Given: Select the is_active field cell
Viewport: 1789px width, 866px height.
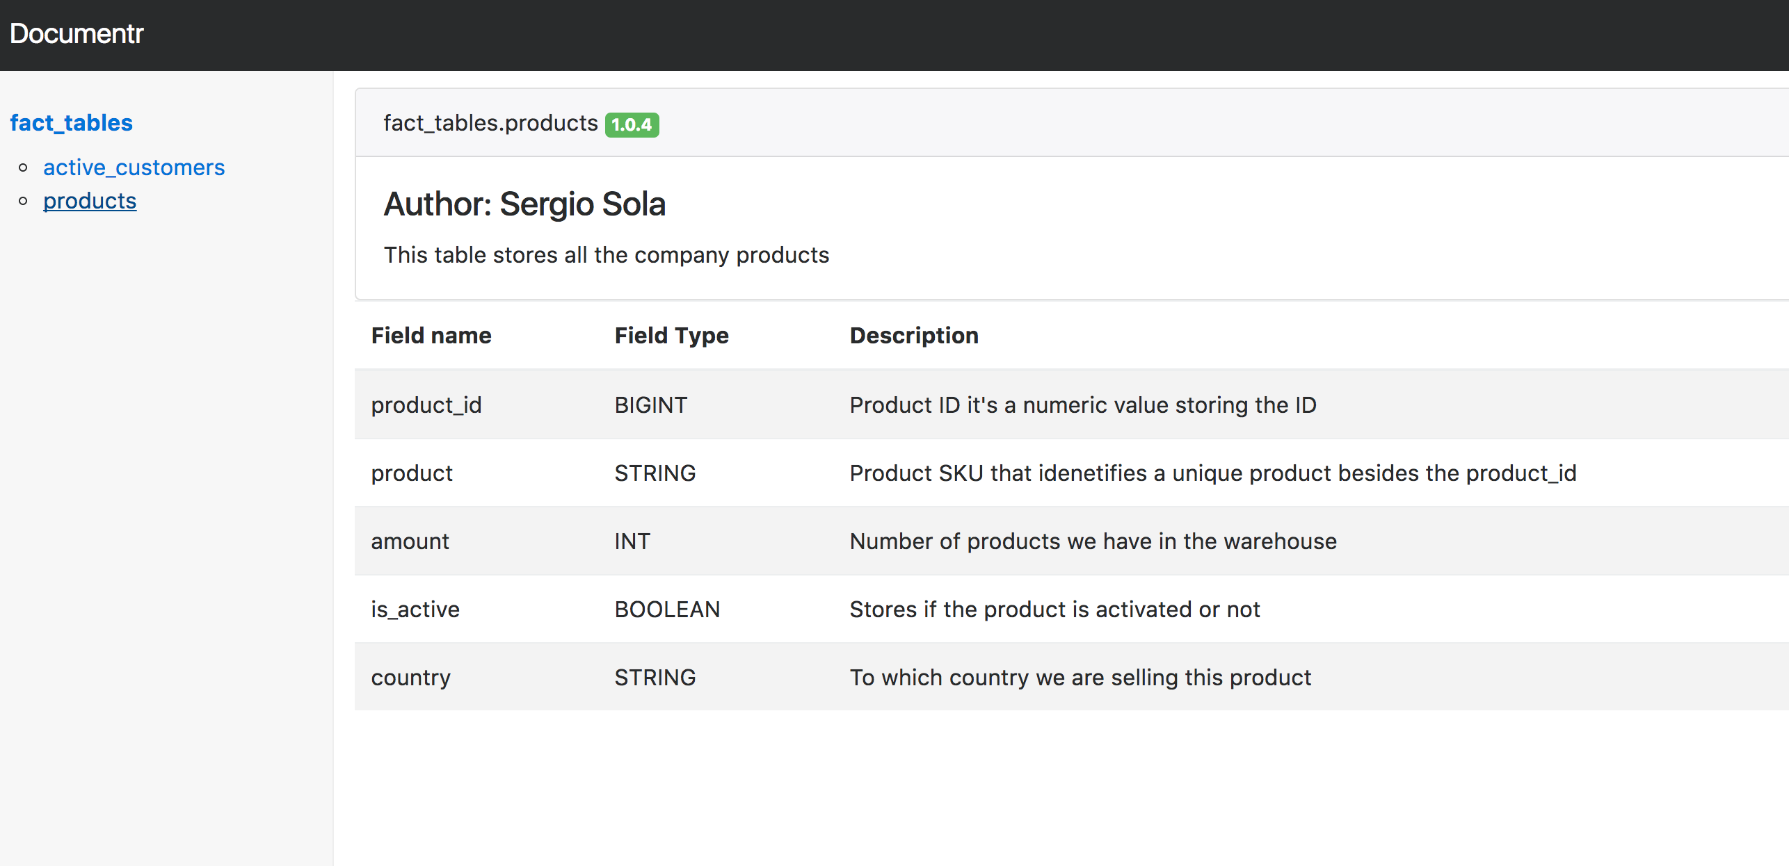Looking at the screenshot, I should 415,609.
